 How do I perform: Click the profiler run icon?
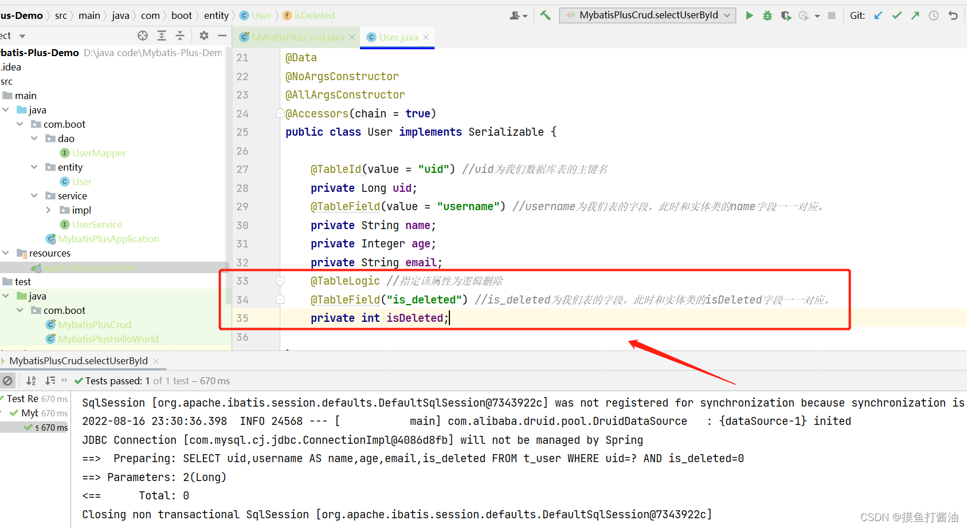[x=804, y=15]
